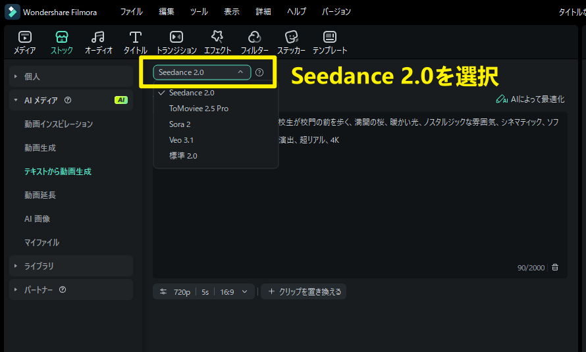The image size is (586, 352).
Task: Open the テンプレート (Templates) tab icon
Action: click(x=330, y=37)
